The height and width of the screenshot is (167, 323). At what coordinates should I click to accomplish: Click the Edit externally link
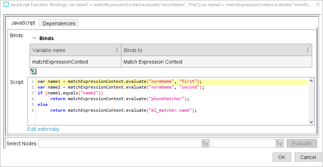(x=43, y=129)
